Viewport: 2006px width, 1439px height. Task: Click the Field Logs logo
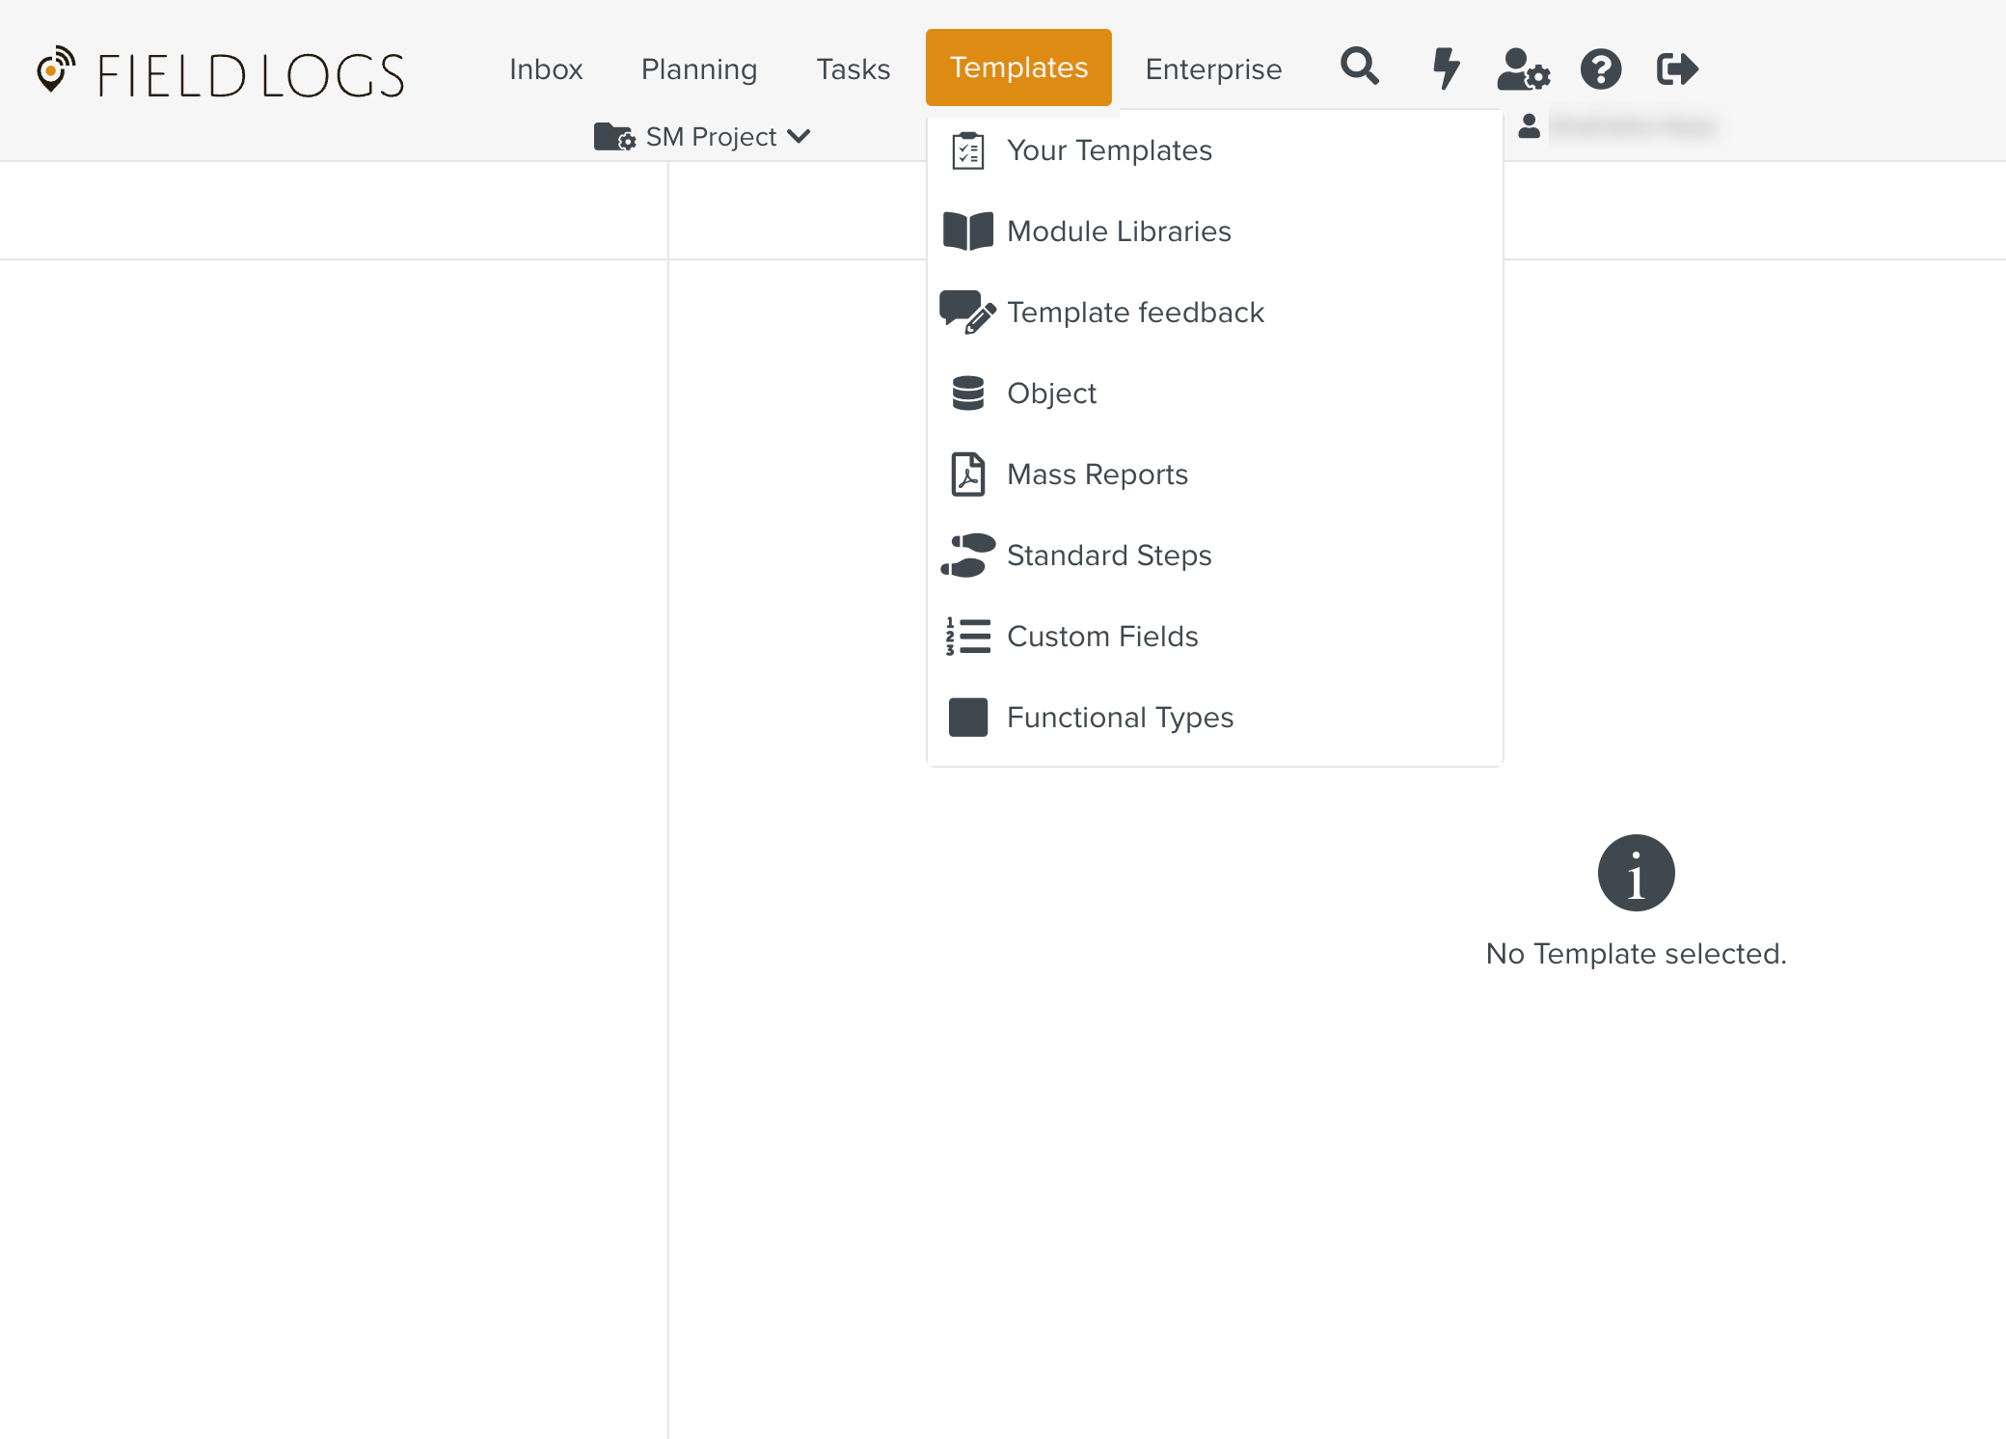[x=221, y=74]
